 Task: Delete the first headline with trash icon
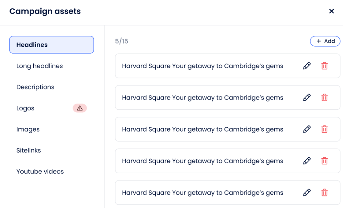[324, 66]
